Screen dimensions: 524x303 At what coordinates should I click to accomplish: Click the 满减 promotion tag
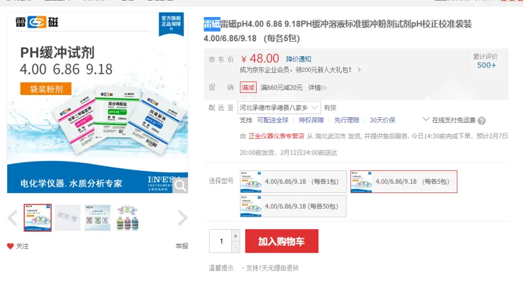(248, 88)
